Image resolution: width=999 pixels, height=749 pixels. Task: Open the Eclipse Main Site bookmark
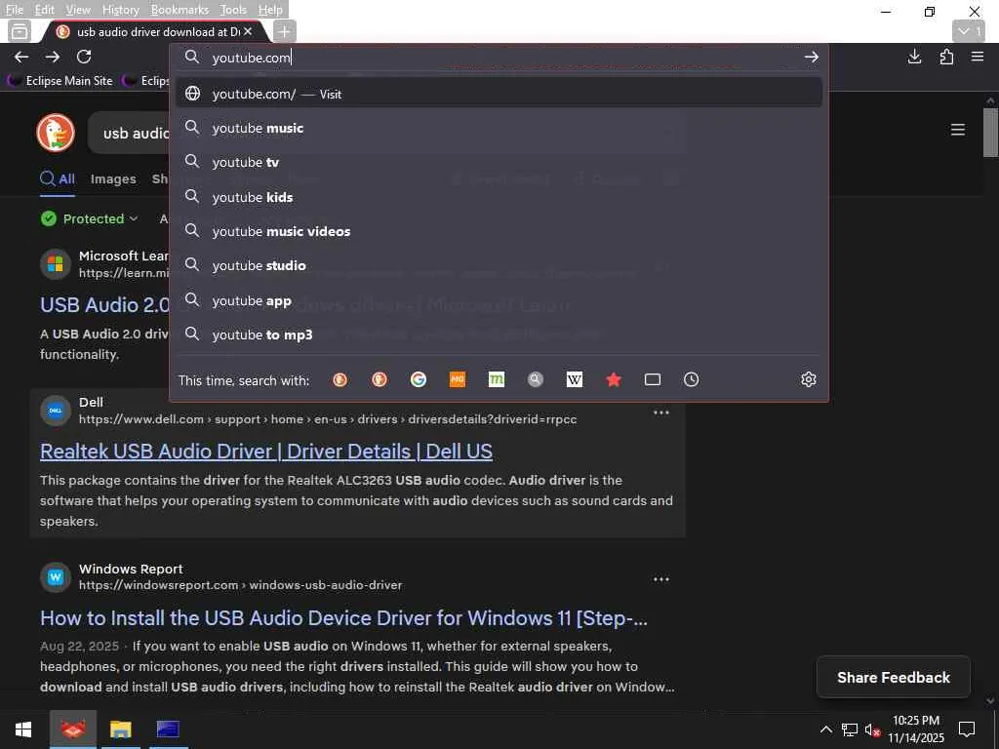pyautogui.click(x=61, y=80)
